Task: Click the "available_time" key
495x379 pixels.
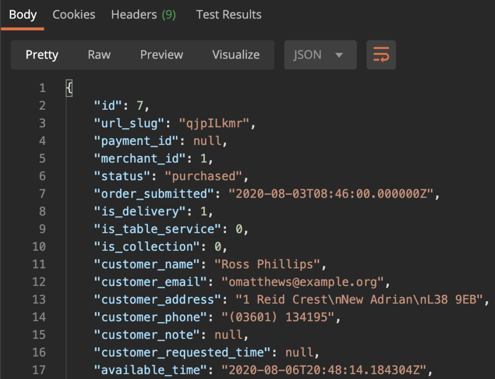Action: 151,370
